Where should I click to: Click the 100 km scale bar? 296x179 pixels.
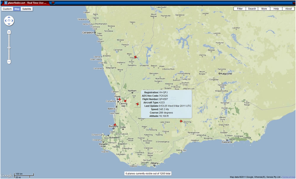[24, 175]
